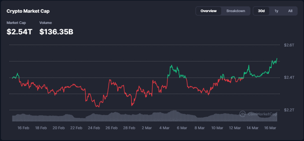Select the 10 Mar date marker
Viewport: 304px width, 141px height.
[x=217, y=128]
